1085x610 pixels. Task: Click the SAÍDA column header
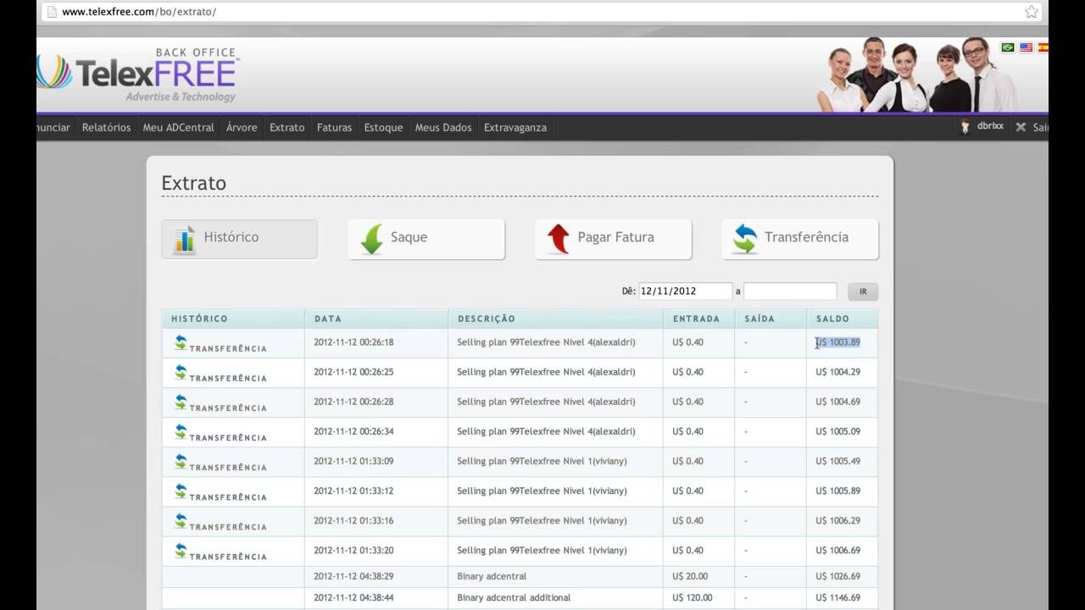759,319
